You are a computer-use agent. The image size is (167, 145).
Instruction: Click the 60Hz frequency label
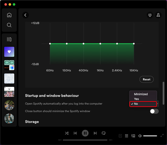pyautogui.click(x=50, y=70)
